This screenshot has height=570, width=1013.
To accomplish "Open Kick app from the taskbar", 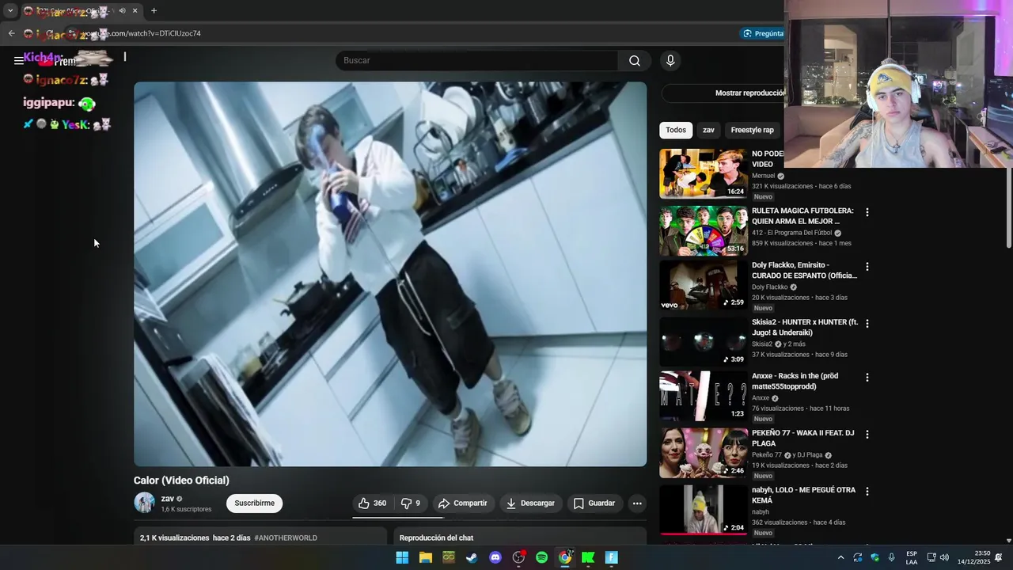I will tap(588, 557).
